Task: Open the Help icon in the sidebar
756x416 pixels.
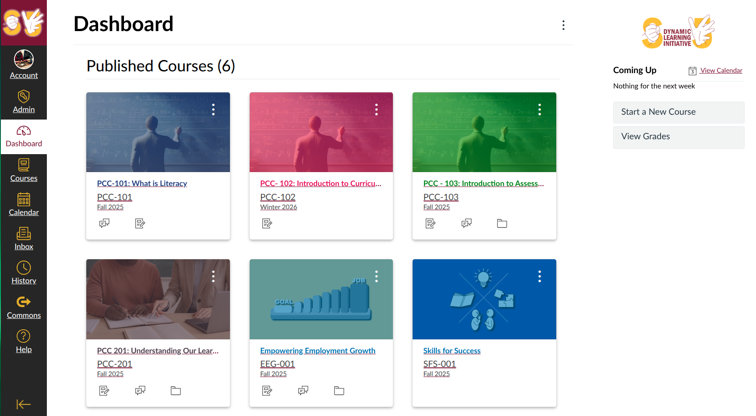Action: (x=24, y=342)
